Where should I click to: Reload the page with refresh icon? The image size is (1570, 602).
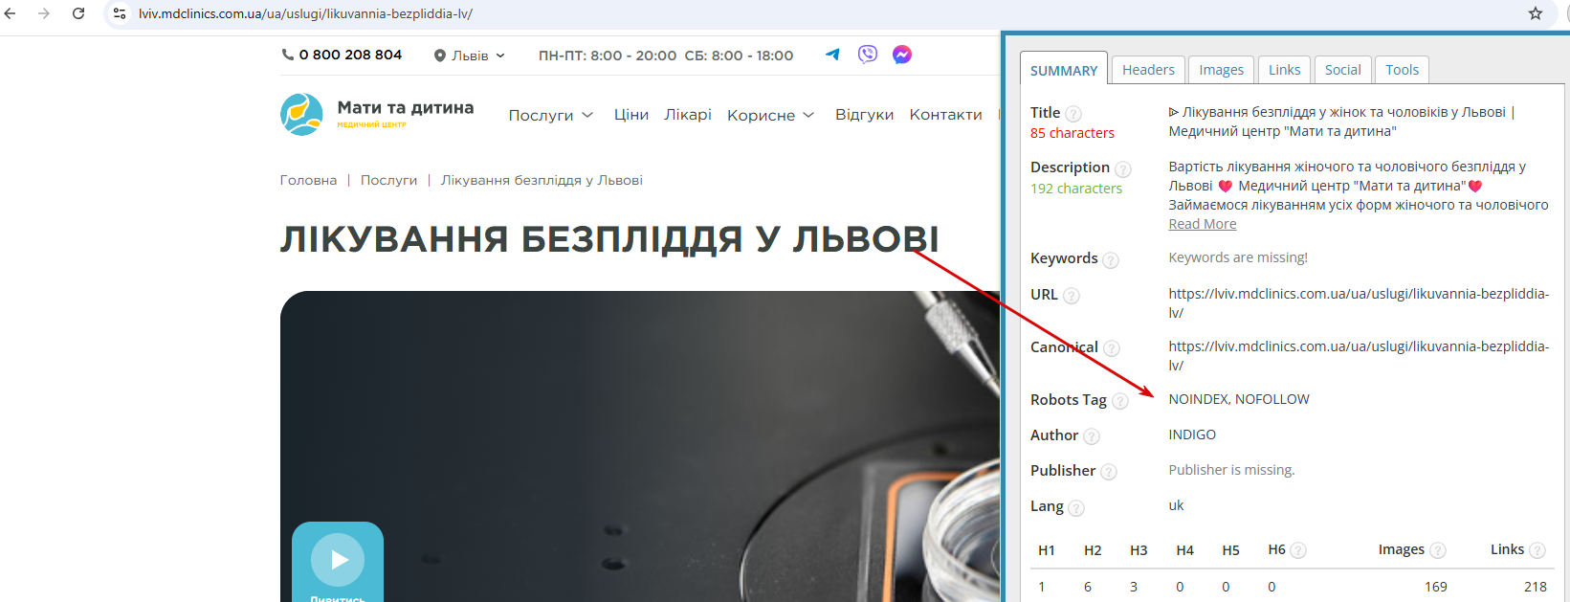coord(78,13)
